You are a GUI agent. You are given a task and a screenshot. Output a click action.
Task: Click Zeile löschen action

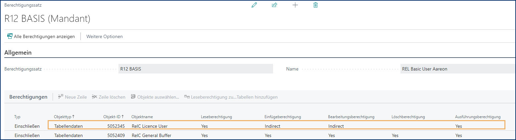[109, 97]
